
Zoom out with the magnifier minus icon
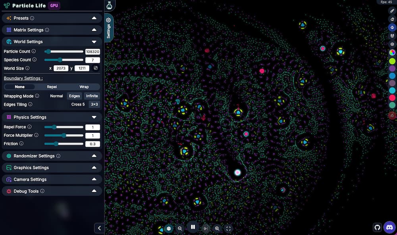coord(180,228)
